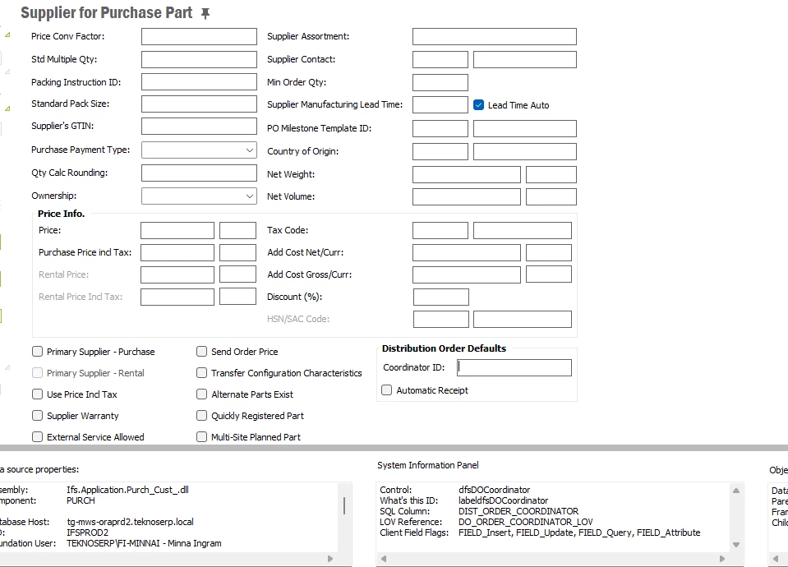Check Alternate Parts Exist

(201, 394)
